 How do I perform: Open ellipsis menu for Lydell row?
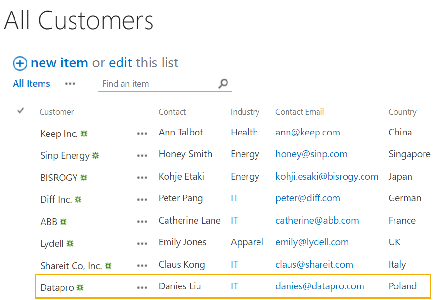[142, 244]
